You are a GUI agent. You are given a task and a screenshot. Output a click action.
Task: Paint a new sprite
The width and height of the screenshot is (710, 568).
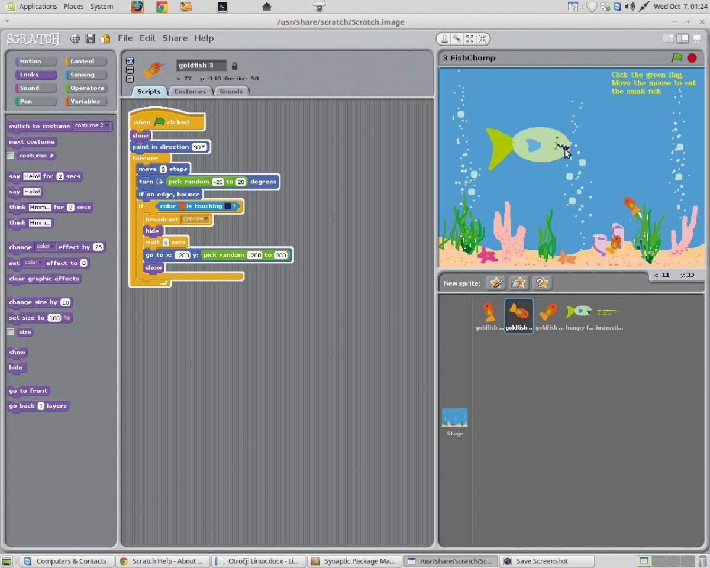(x=496, y=283)
